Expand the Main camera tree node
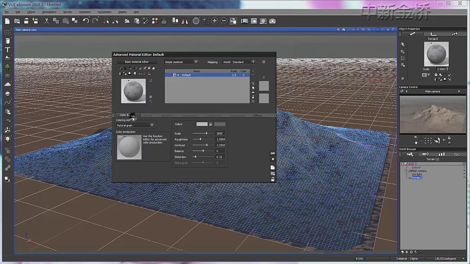The image size is (470, 264). coord(406,171)
